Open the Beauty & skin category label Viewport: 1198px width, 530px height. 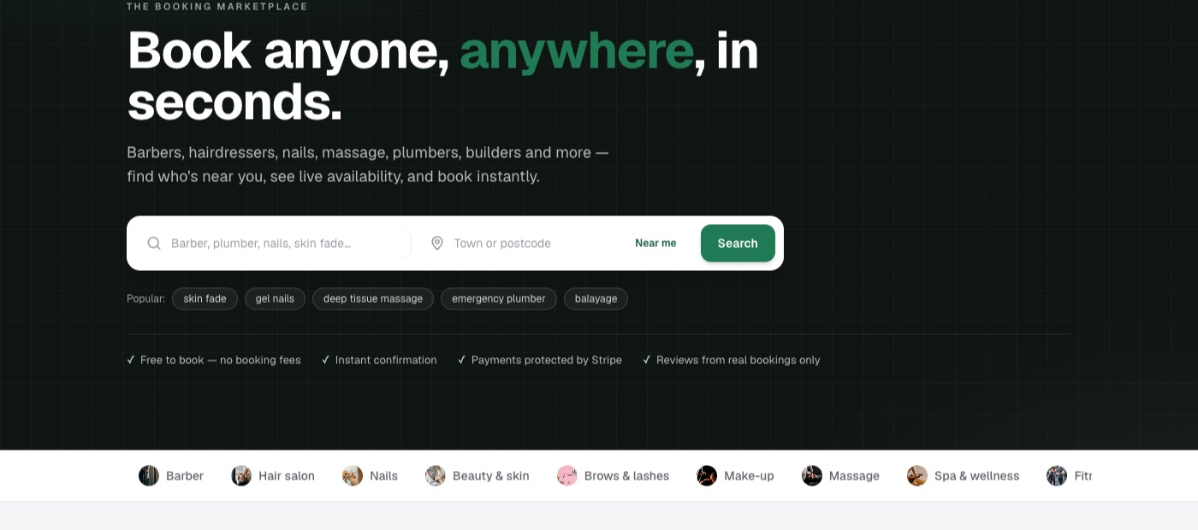[x=491, y=476]
